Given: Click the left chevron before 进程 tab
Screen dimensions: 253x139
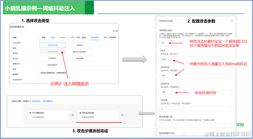Looking at the screenshot, I should click(x=40, y=38).
